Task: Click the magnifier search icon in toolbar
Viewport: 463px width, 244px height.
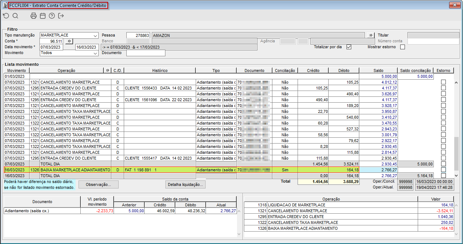Action: click(15, 16)
